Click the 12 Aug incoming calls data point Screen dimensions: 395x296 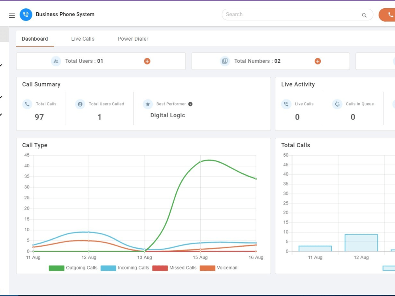click(x=88, y=232)
